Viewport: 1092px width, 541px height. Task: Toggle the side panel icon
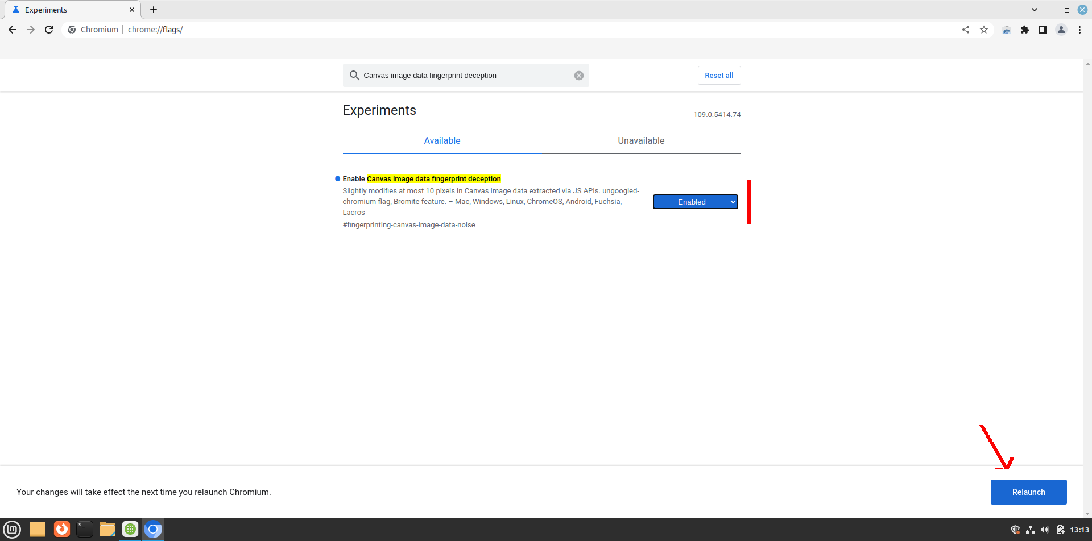point(1043,30)
